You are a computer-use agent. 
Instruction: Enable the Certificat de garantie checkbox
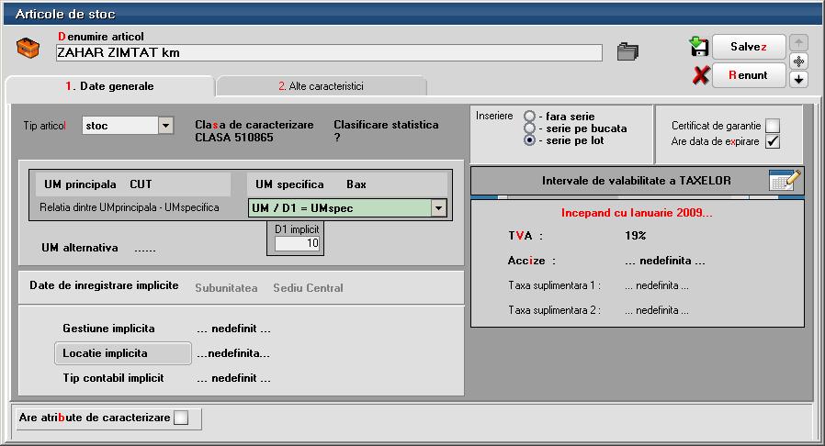(773, 126)
